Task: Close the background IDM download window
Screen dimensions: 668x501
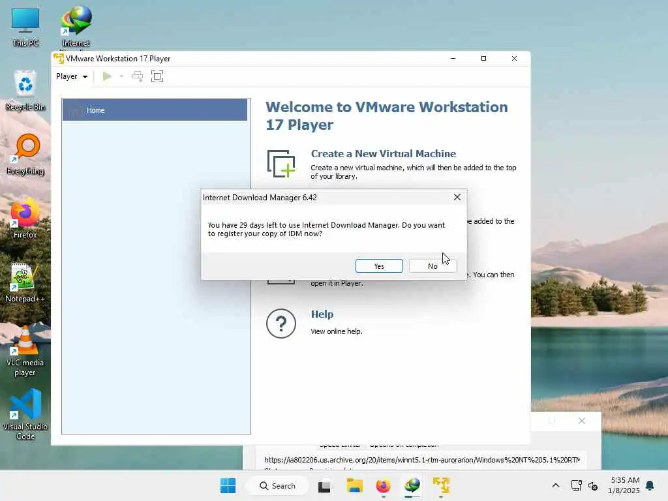Action: [582, 421]
